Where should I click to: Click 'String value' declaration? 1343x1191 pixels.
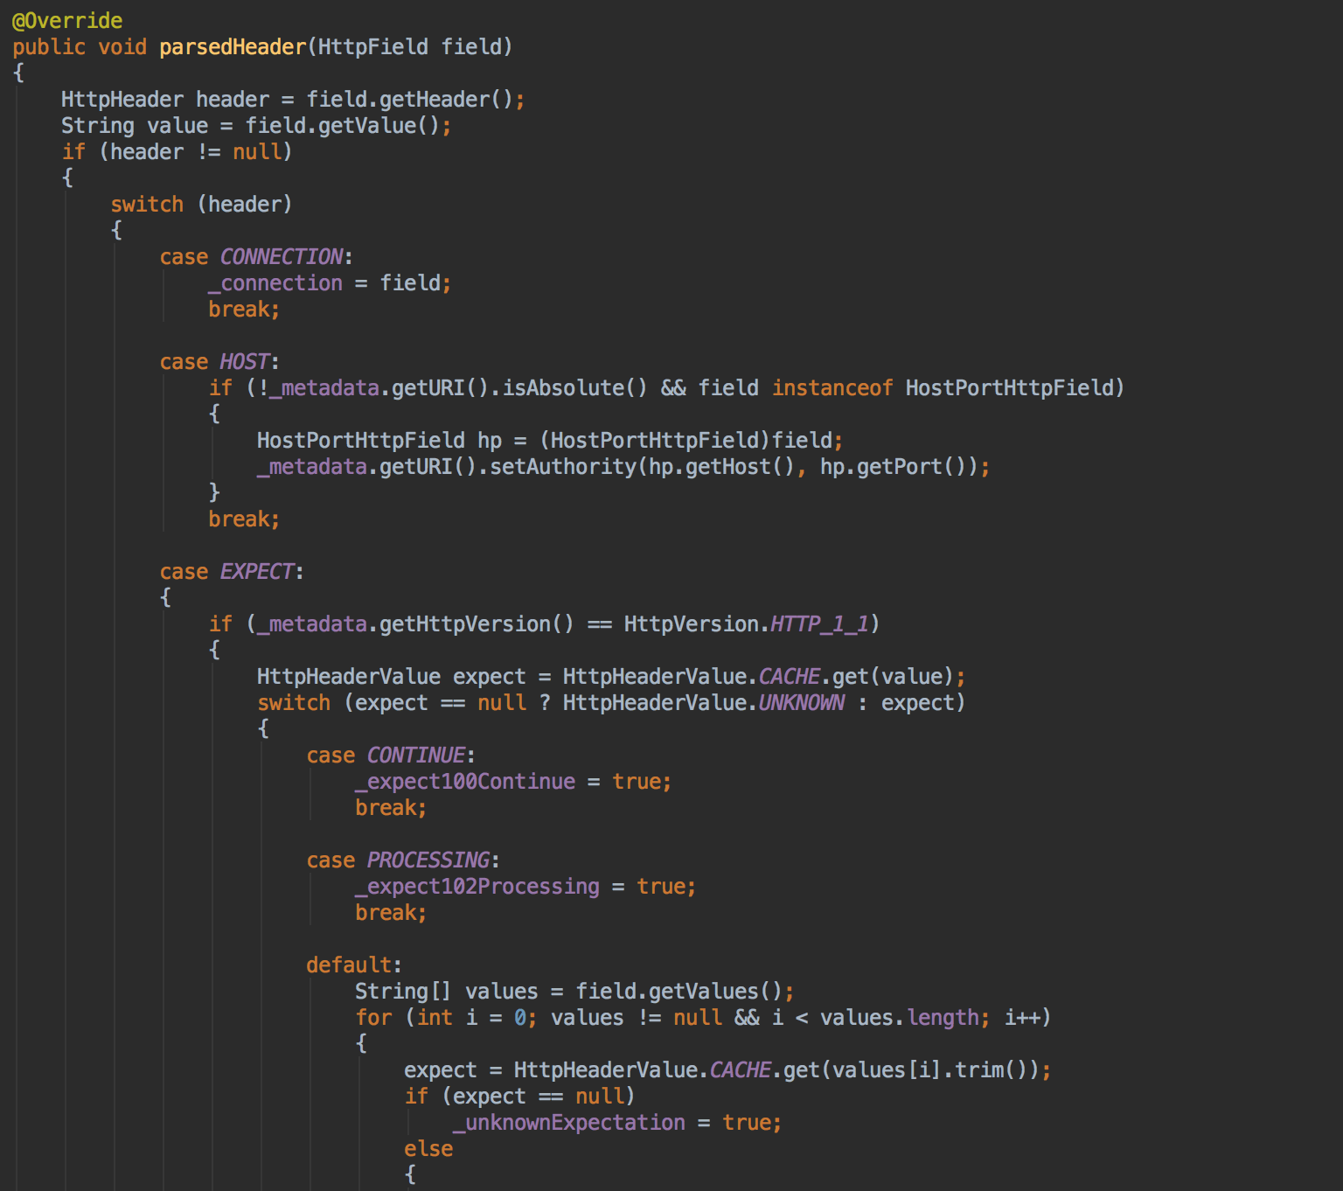point(135,125)
